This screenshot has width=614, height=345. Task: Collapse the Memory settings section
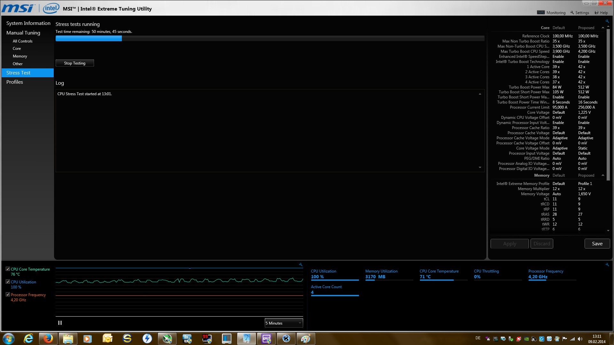tap(603, 175)
